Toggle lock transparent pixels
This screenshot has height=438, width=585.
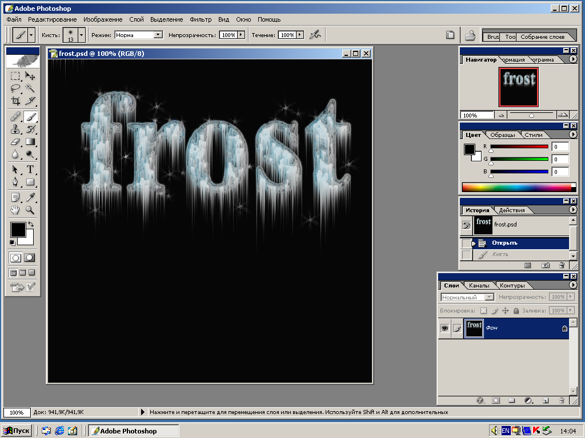click(483, 310)
